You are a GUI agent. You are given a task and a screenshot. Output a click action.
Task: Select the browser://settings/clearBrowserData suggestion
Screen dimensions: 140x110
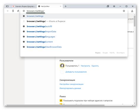click(x=74, y=47)
